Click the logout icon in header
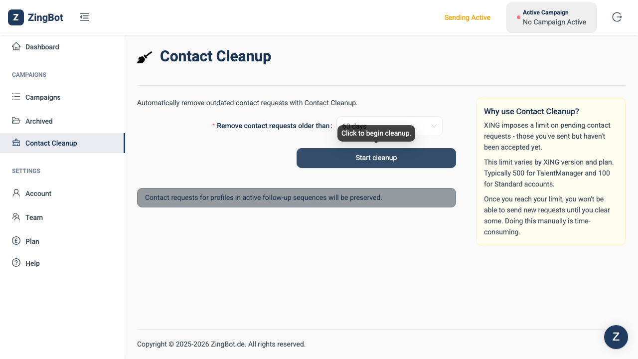Screen dimensions: 638x359 (617, 17)
